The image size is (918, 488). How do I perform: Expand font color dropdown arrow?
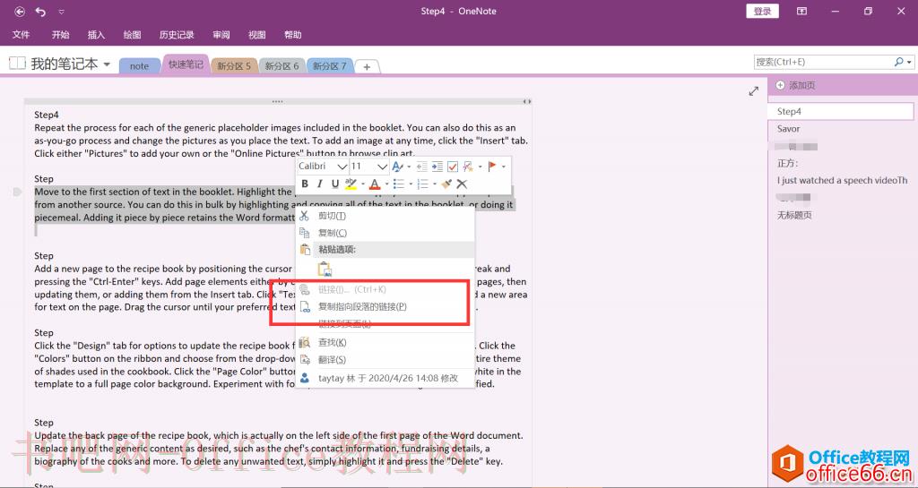387,184
